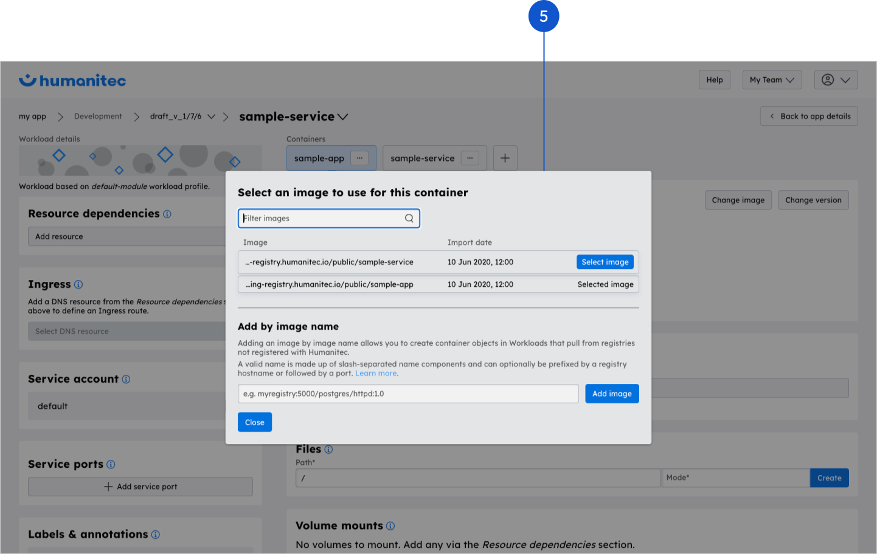Screen dimensions: 877x554
Task: Click info icon beside Volume mounts
Action: pyautogui.click(x=390, y=526)
